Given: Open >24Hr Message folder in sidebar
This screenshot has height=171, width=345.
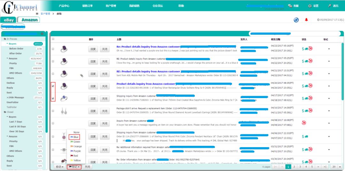Looking at the screenshot, I should pos(15,97).
